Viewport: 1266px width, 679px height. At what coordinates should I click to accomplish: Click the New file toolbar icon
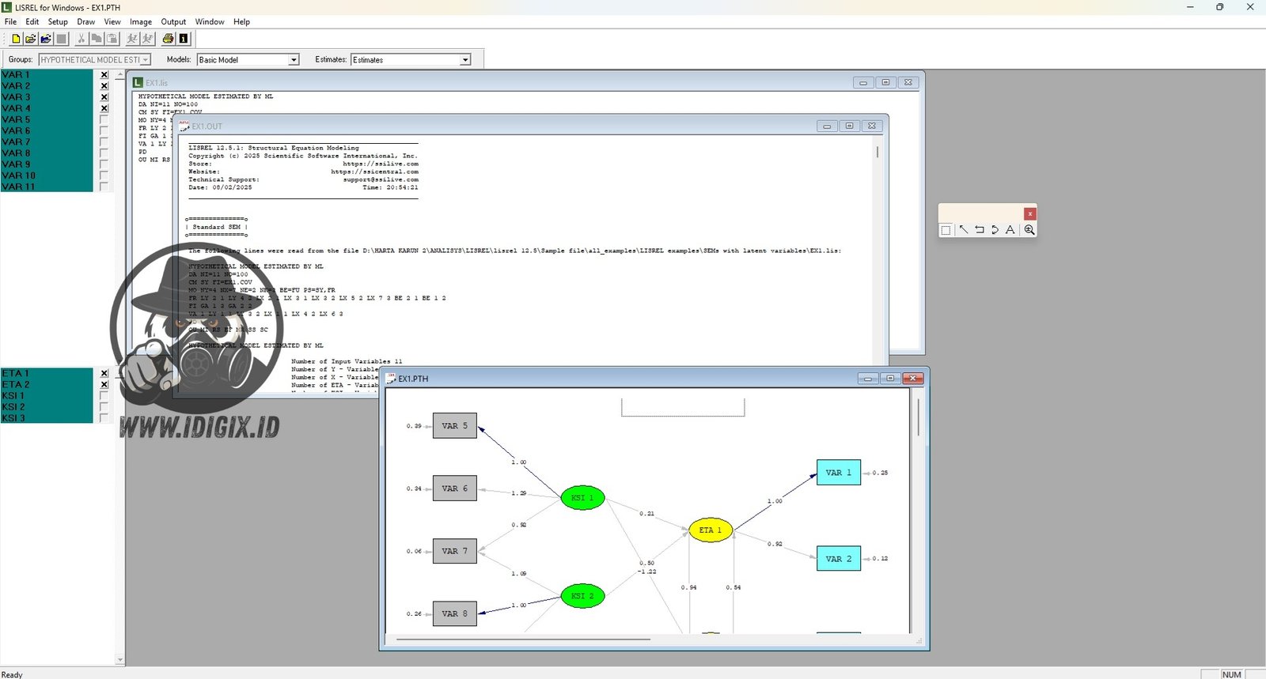point(15,39)
